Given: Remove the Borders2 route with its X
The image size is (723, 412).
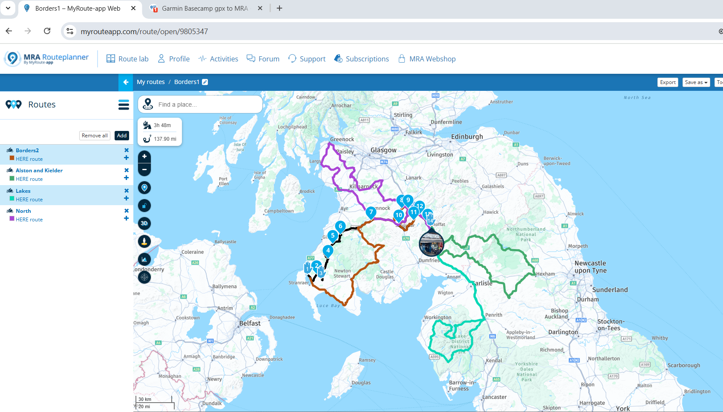Looking at the screenshot, I should coord(127,150).
